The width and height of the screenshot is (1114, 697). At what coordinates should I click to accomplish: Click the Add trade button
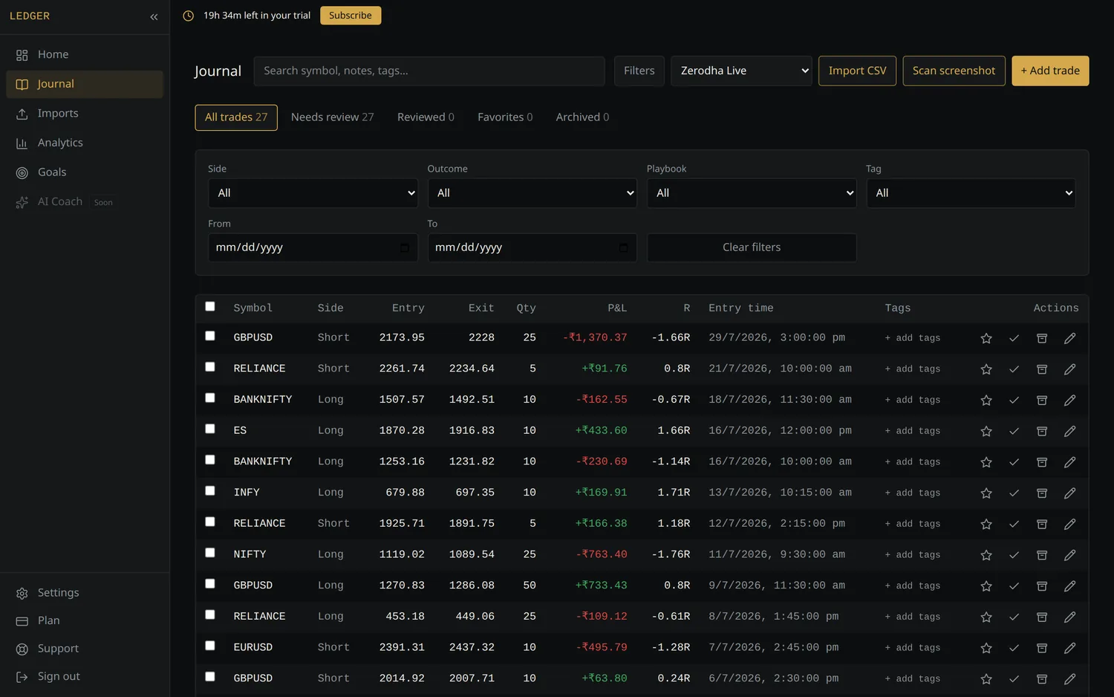click(1050, 71)
